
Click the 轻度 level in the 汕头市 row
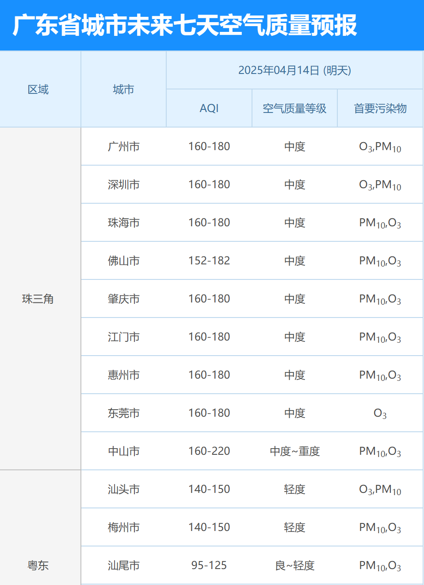[x=294, y=489]
